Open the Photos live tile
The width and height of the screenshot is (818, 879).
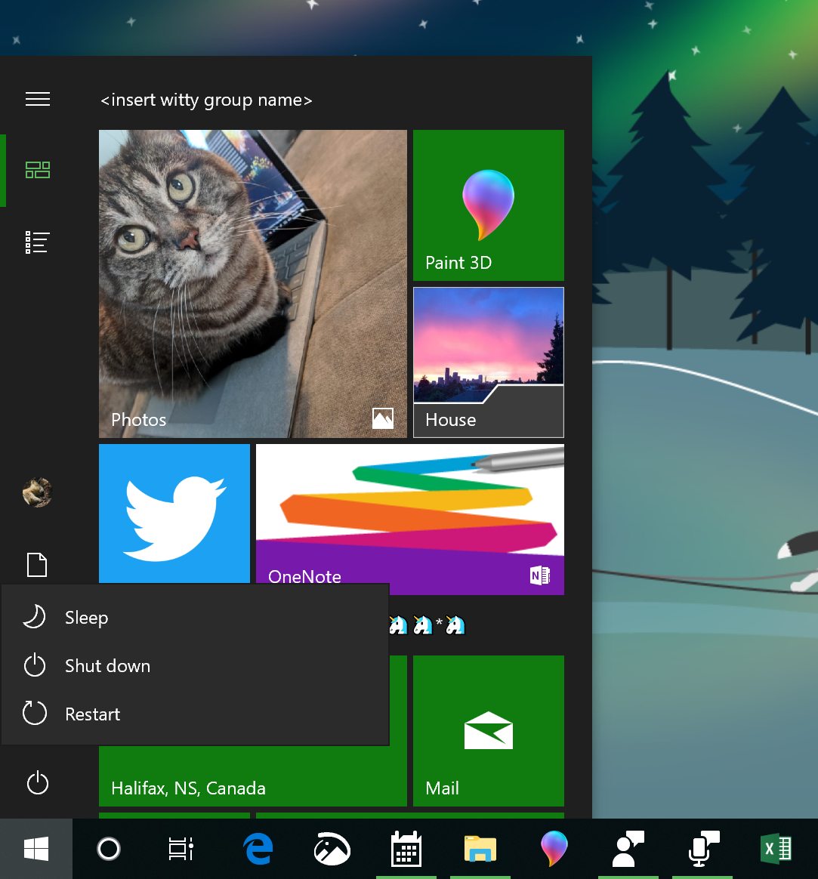[252, 283]
